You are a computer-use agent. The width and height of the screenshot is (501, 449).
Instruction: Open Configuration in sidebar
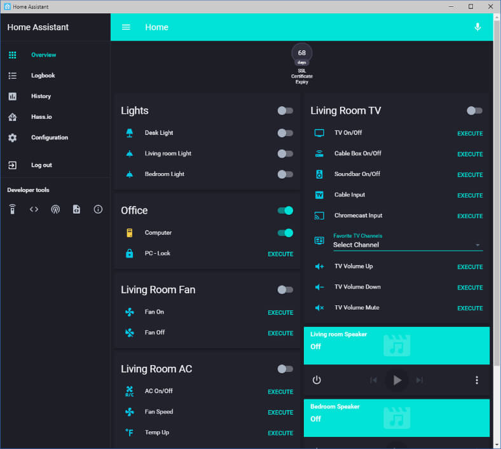click(55, 137)
